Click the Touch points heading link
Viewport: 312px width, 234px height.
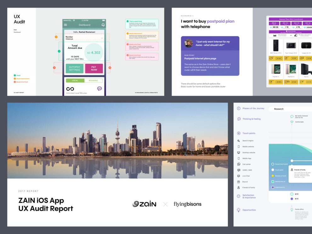(x=249, y=133)
